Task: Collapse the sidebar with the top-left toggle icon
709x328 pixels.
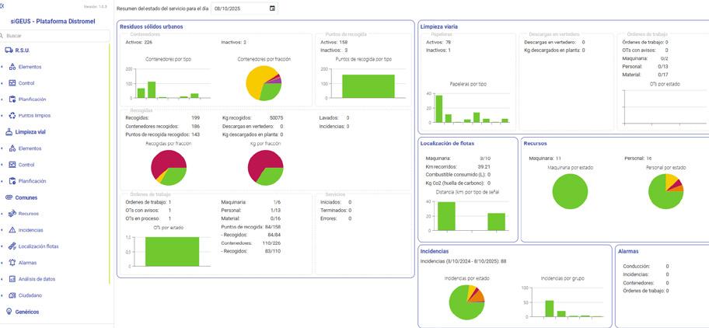Action: pos(2,5)
